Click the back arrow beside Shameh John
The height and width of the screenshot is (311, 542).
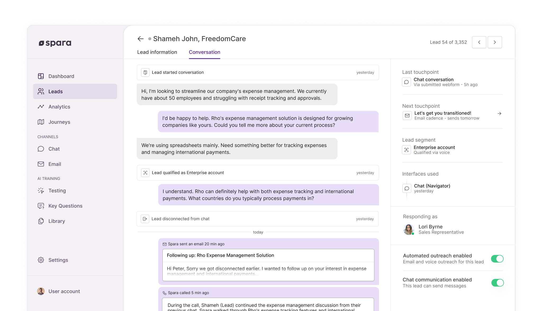pyautogui.click(x=140, y=39)
